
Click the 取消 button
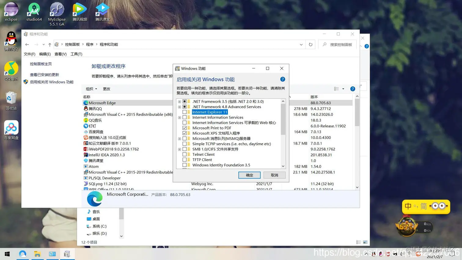(x=274, y=175)
